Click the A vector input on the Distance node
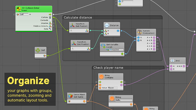Screen dimensions: 196x110 pos(106,31)
